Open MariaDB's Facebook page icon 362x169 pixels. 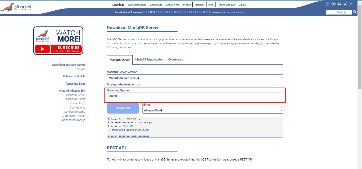328,4
